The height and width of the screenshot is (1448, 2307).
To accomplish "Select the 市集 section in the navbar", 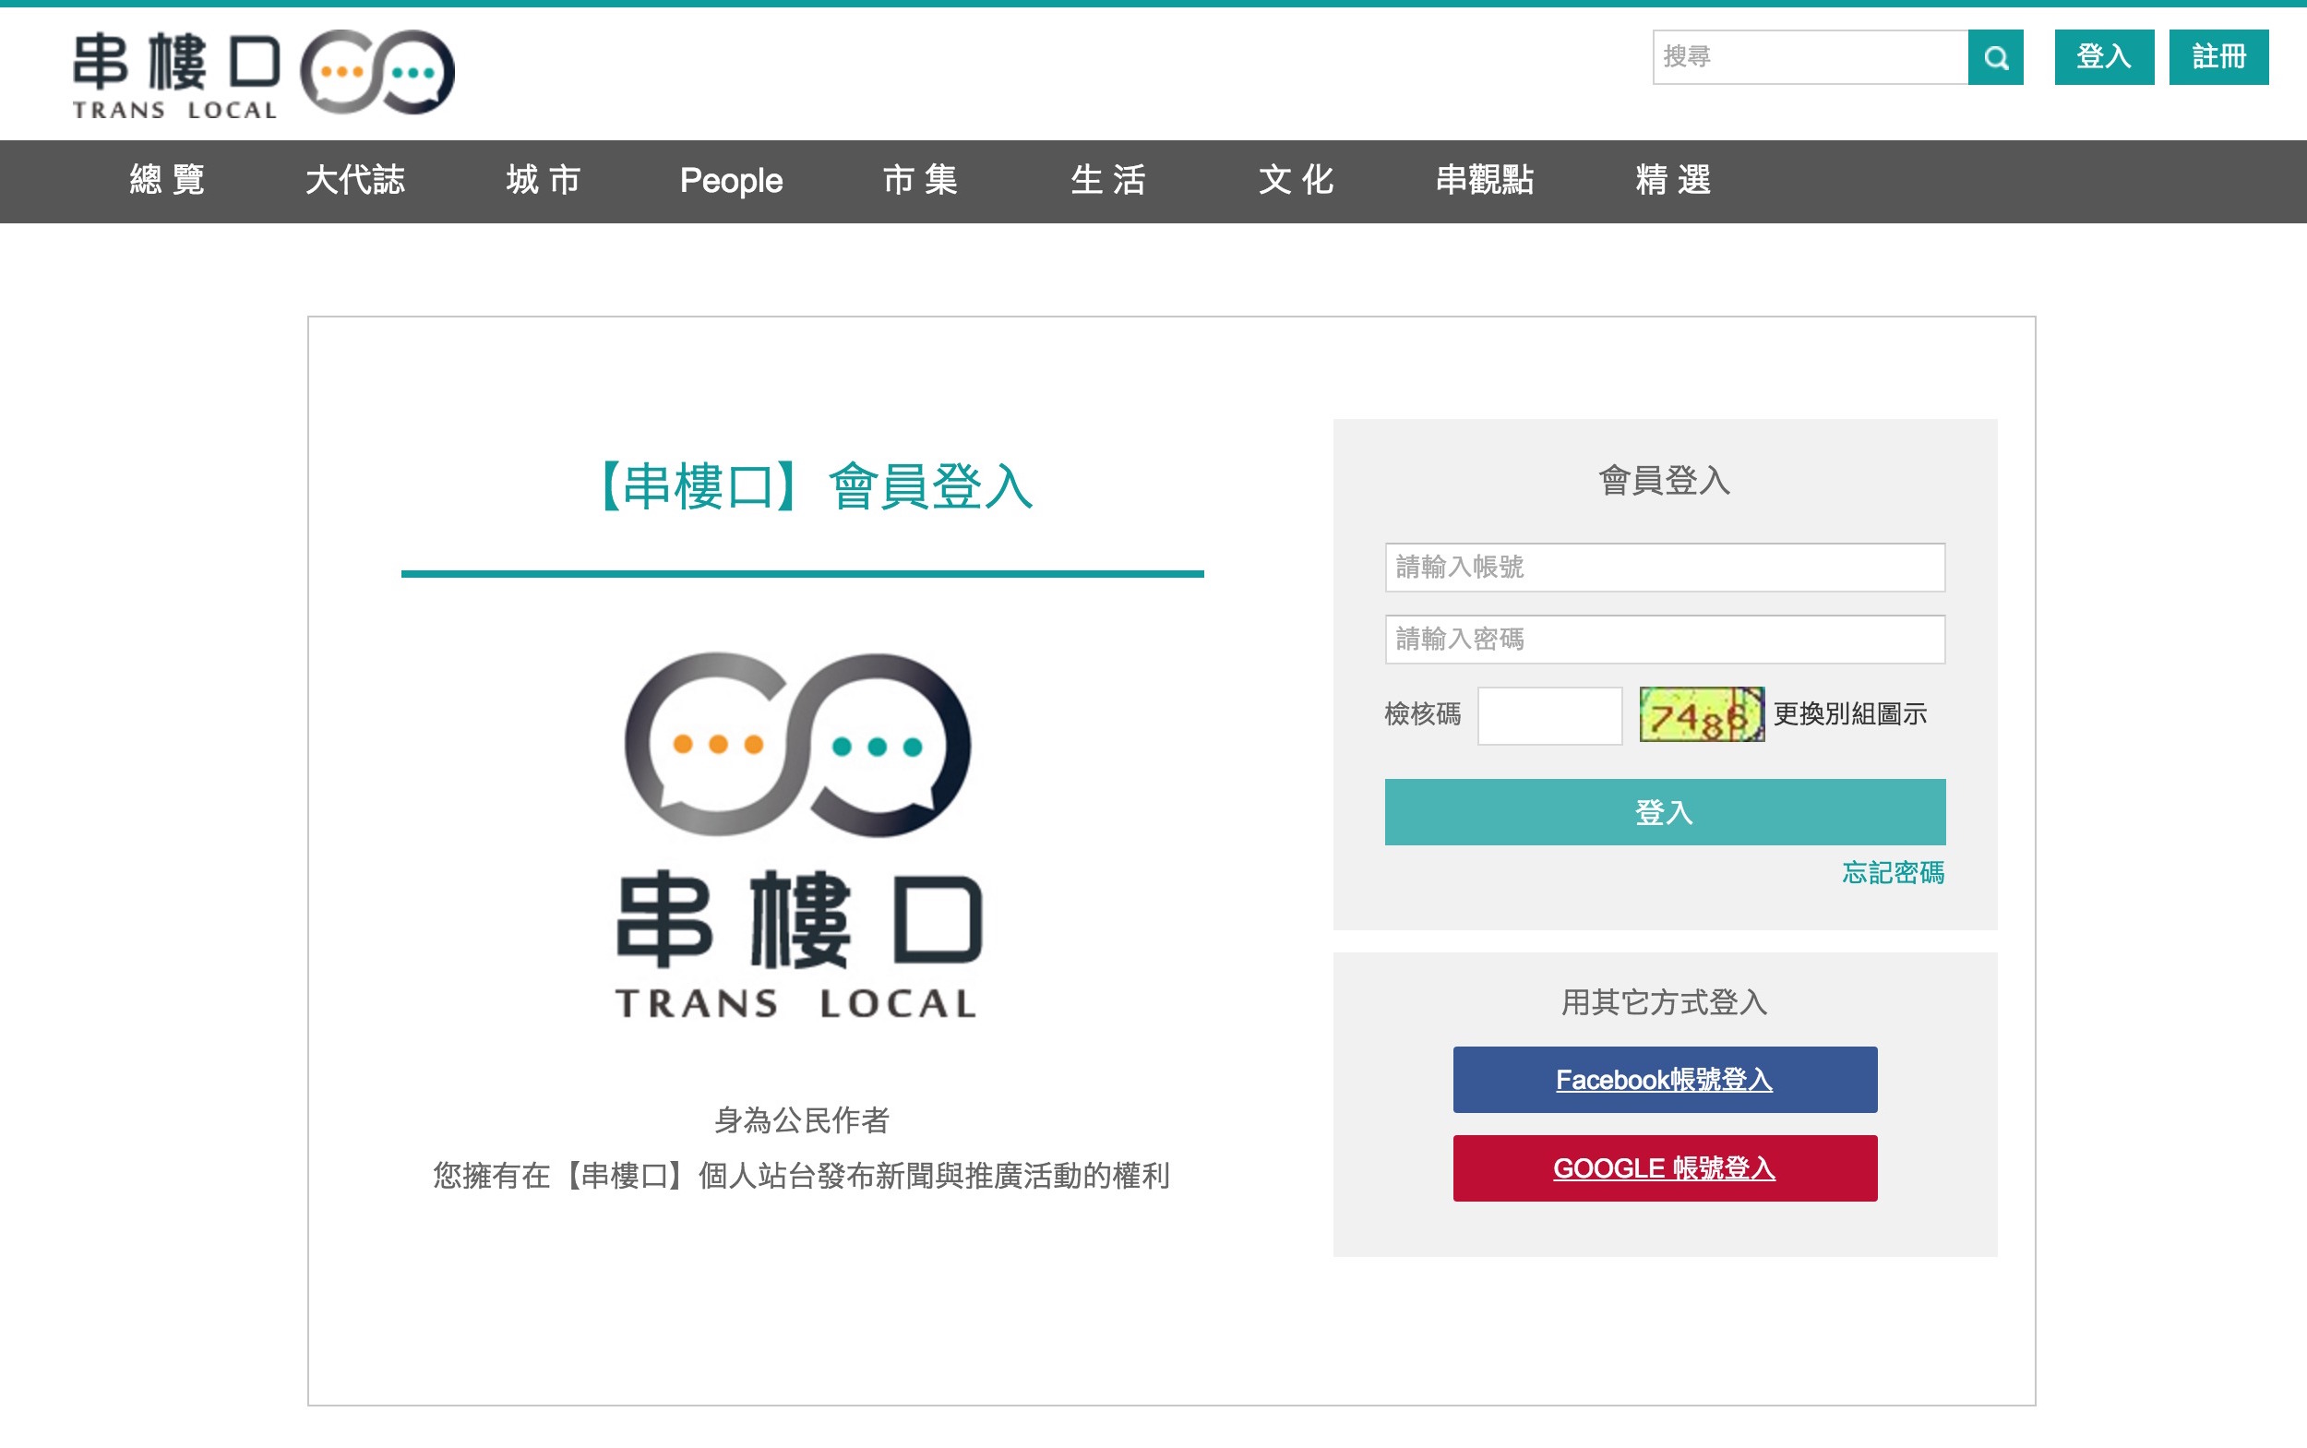I will point(921,181).
